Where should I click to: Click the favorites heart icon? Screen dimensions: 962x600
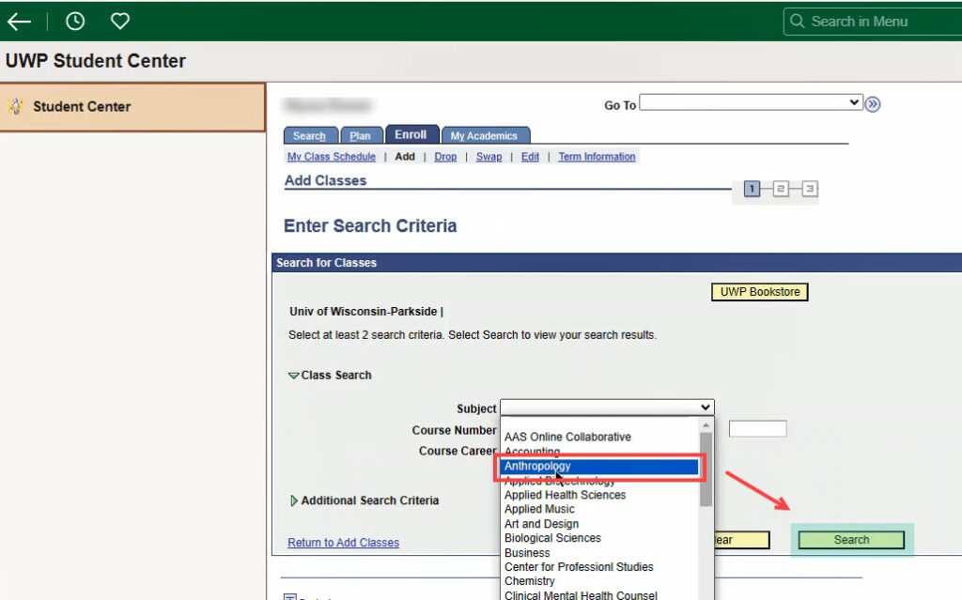click(119, 22)
